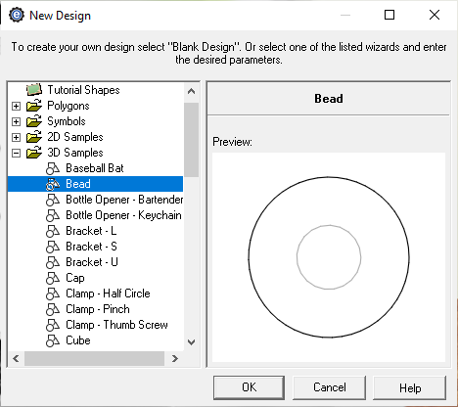Click the vertical scrollbar up arrow

click(x=192, y=92)
